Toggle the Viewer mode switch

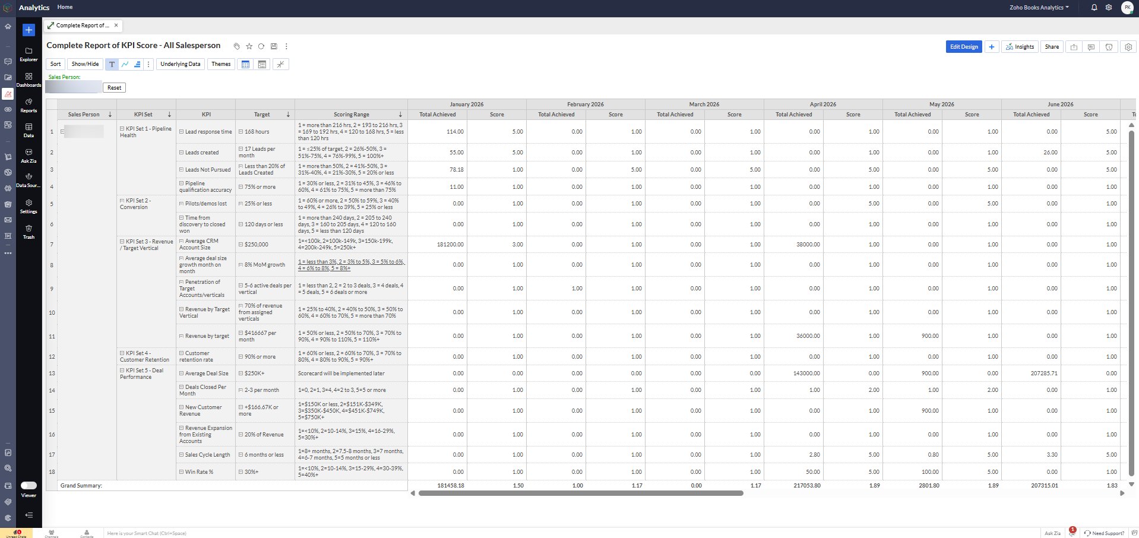tap(29, 485)
